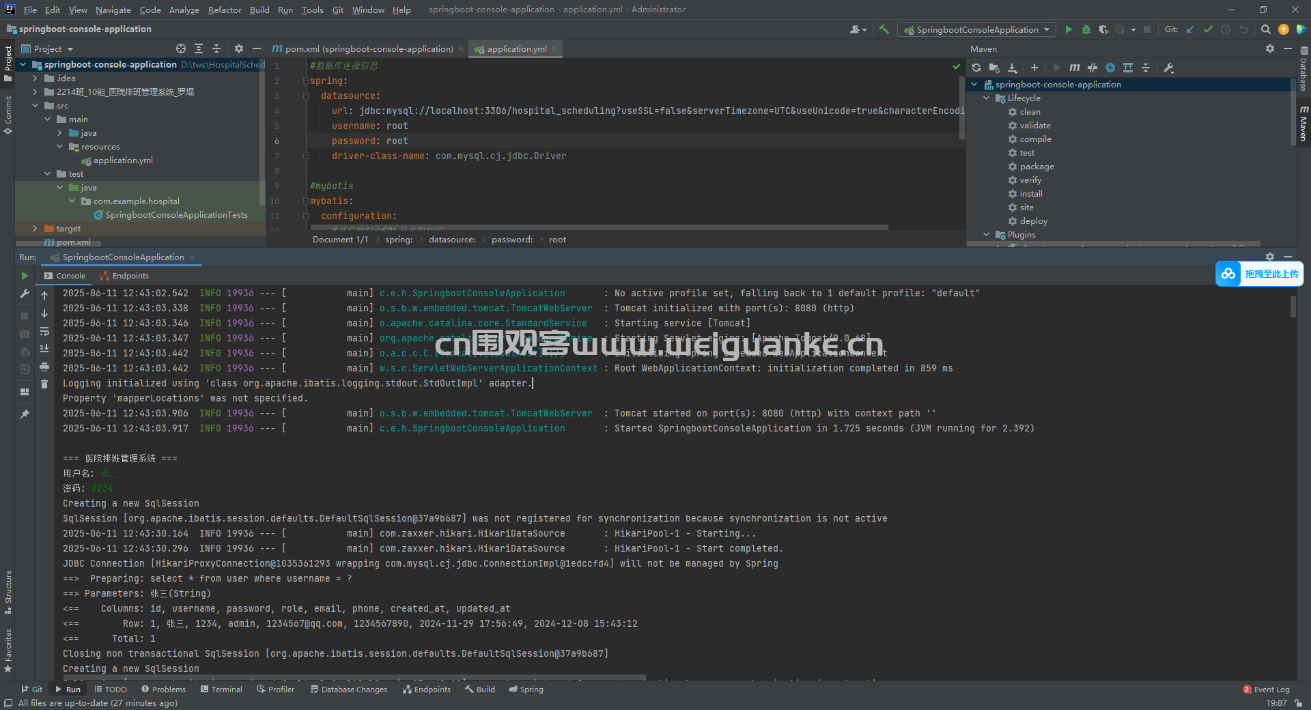Expand .idea folder in project tree
The image size is (1311, 710).
pos(35,79)
